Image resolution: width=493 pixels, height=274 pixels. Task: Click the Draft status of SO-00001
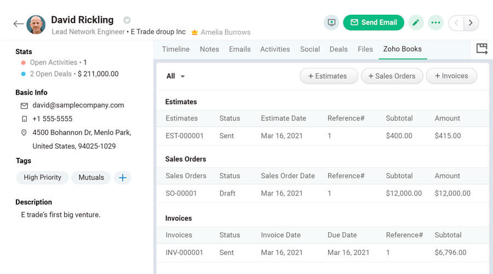tap(227, 193)
